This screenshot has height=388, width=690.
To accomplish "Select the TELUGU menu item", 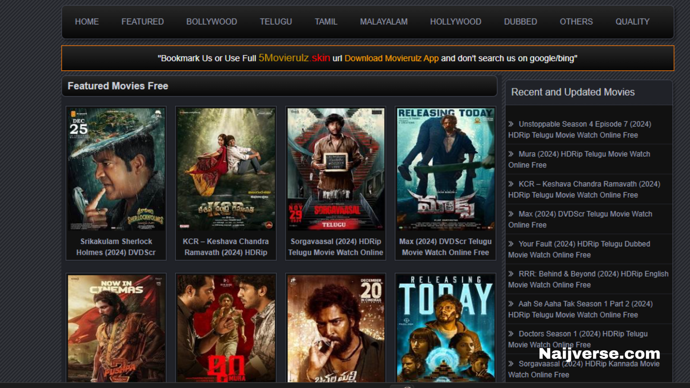I will click(x=276, y=22).
